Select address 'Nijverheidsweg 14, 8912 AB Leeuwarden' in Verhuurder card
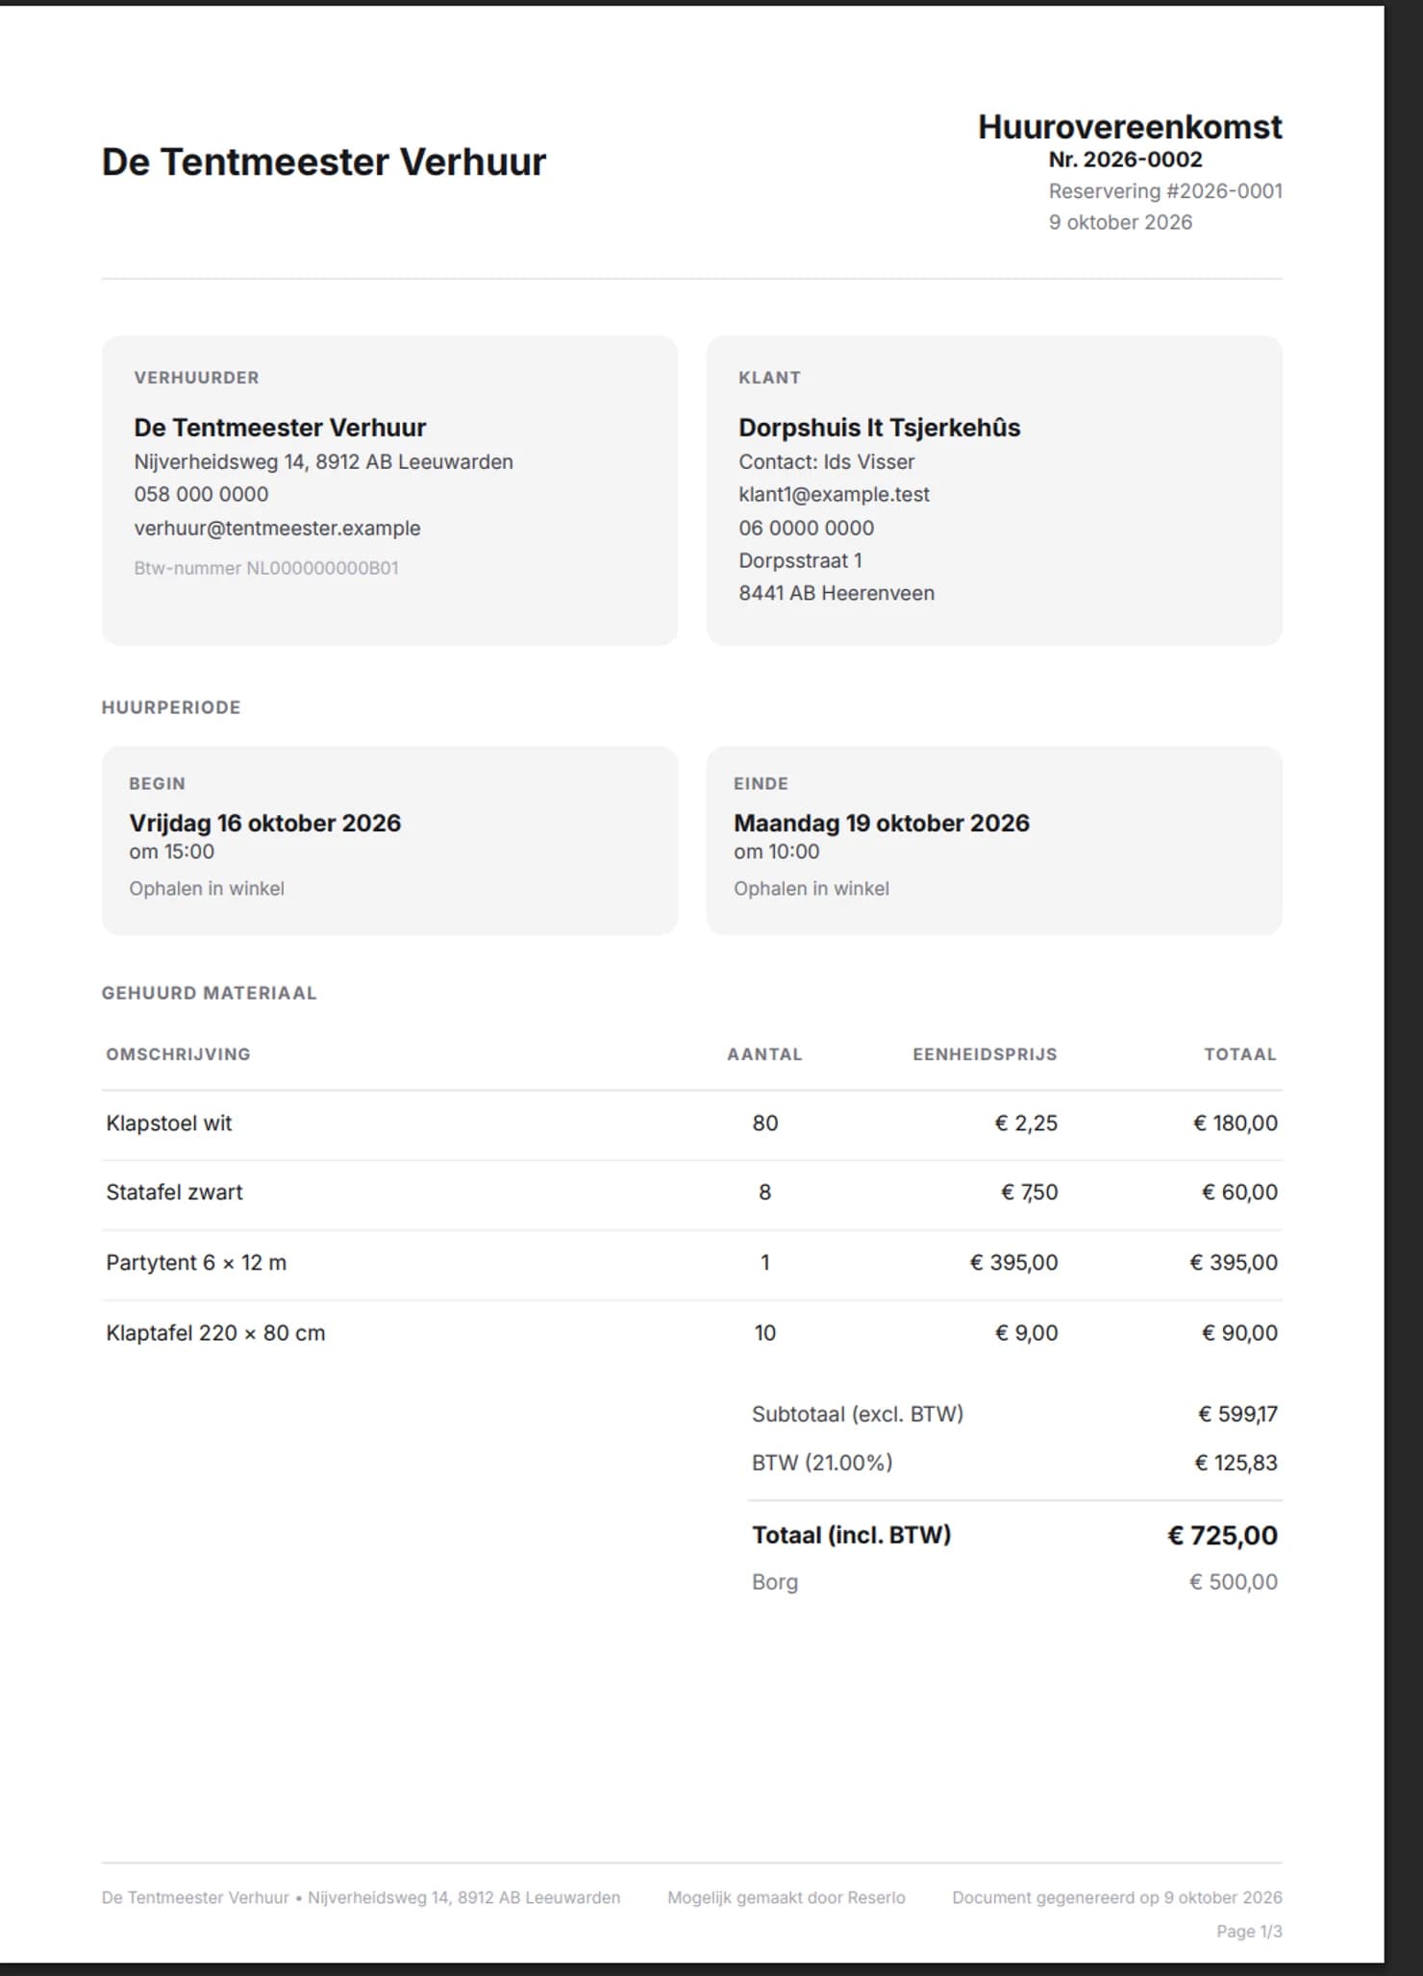Viewport: 1423px width, 1976px height. click(323, 462)
